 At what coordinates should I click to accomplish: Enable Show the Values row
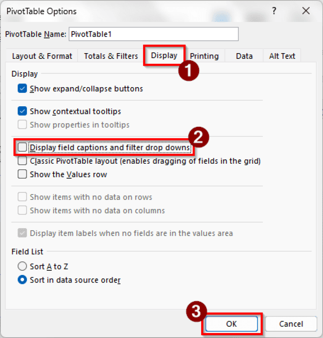(x=22, y=174)
